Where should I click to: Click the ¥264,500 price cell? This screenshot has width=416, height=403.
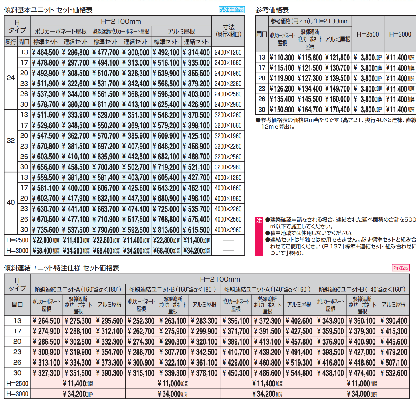pos(46,321)
